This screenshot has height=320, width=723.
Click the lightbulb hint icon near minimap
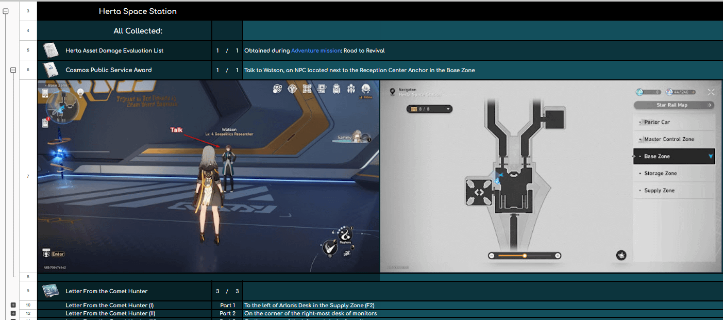point(80,92)
